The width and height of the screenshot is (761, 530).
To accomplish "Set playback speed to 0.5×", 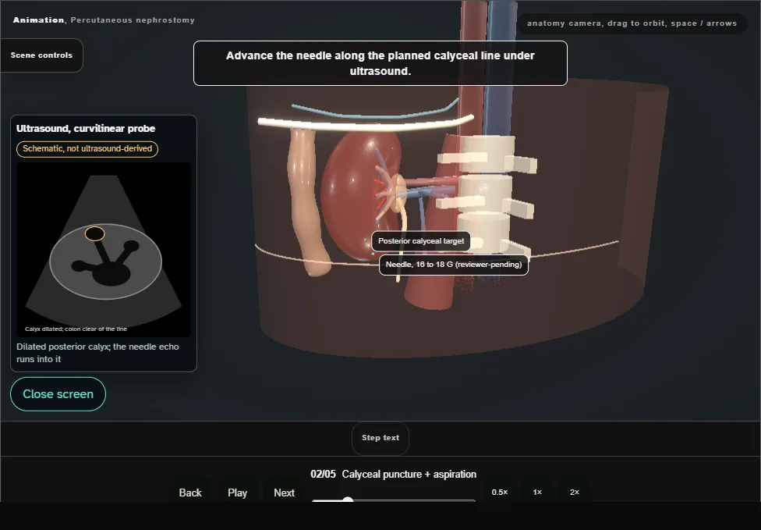I will pyautogui.click(x=499, y=492).
